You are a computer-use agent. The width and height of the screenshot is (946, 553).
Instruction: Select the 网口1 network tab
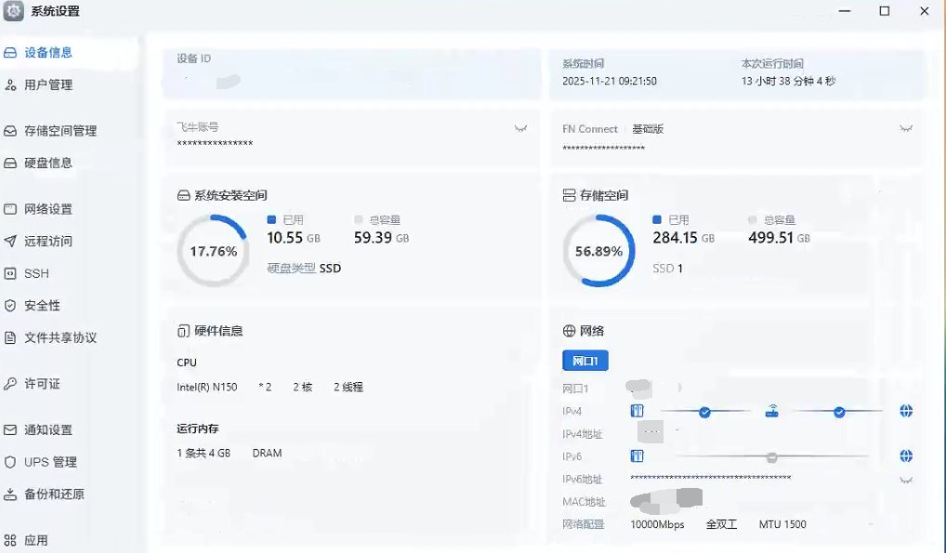(x=585, y=361)
